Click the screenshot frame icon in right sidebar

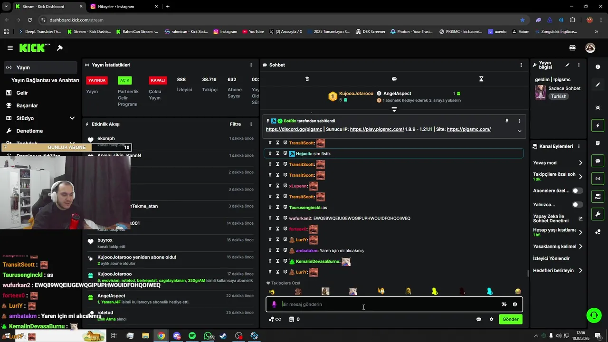tap(598, 108)
